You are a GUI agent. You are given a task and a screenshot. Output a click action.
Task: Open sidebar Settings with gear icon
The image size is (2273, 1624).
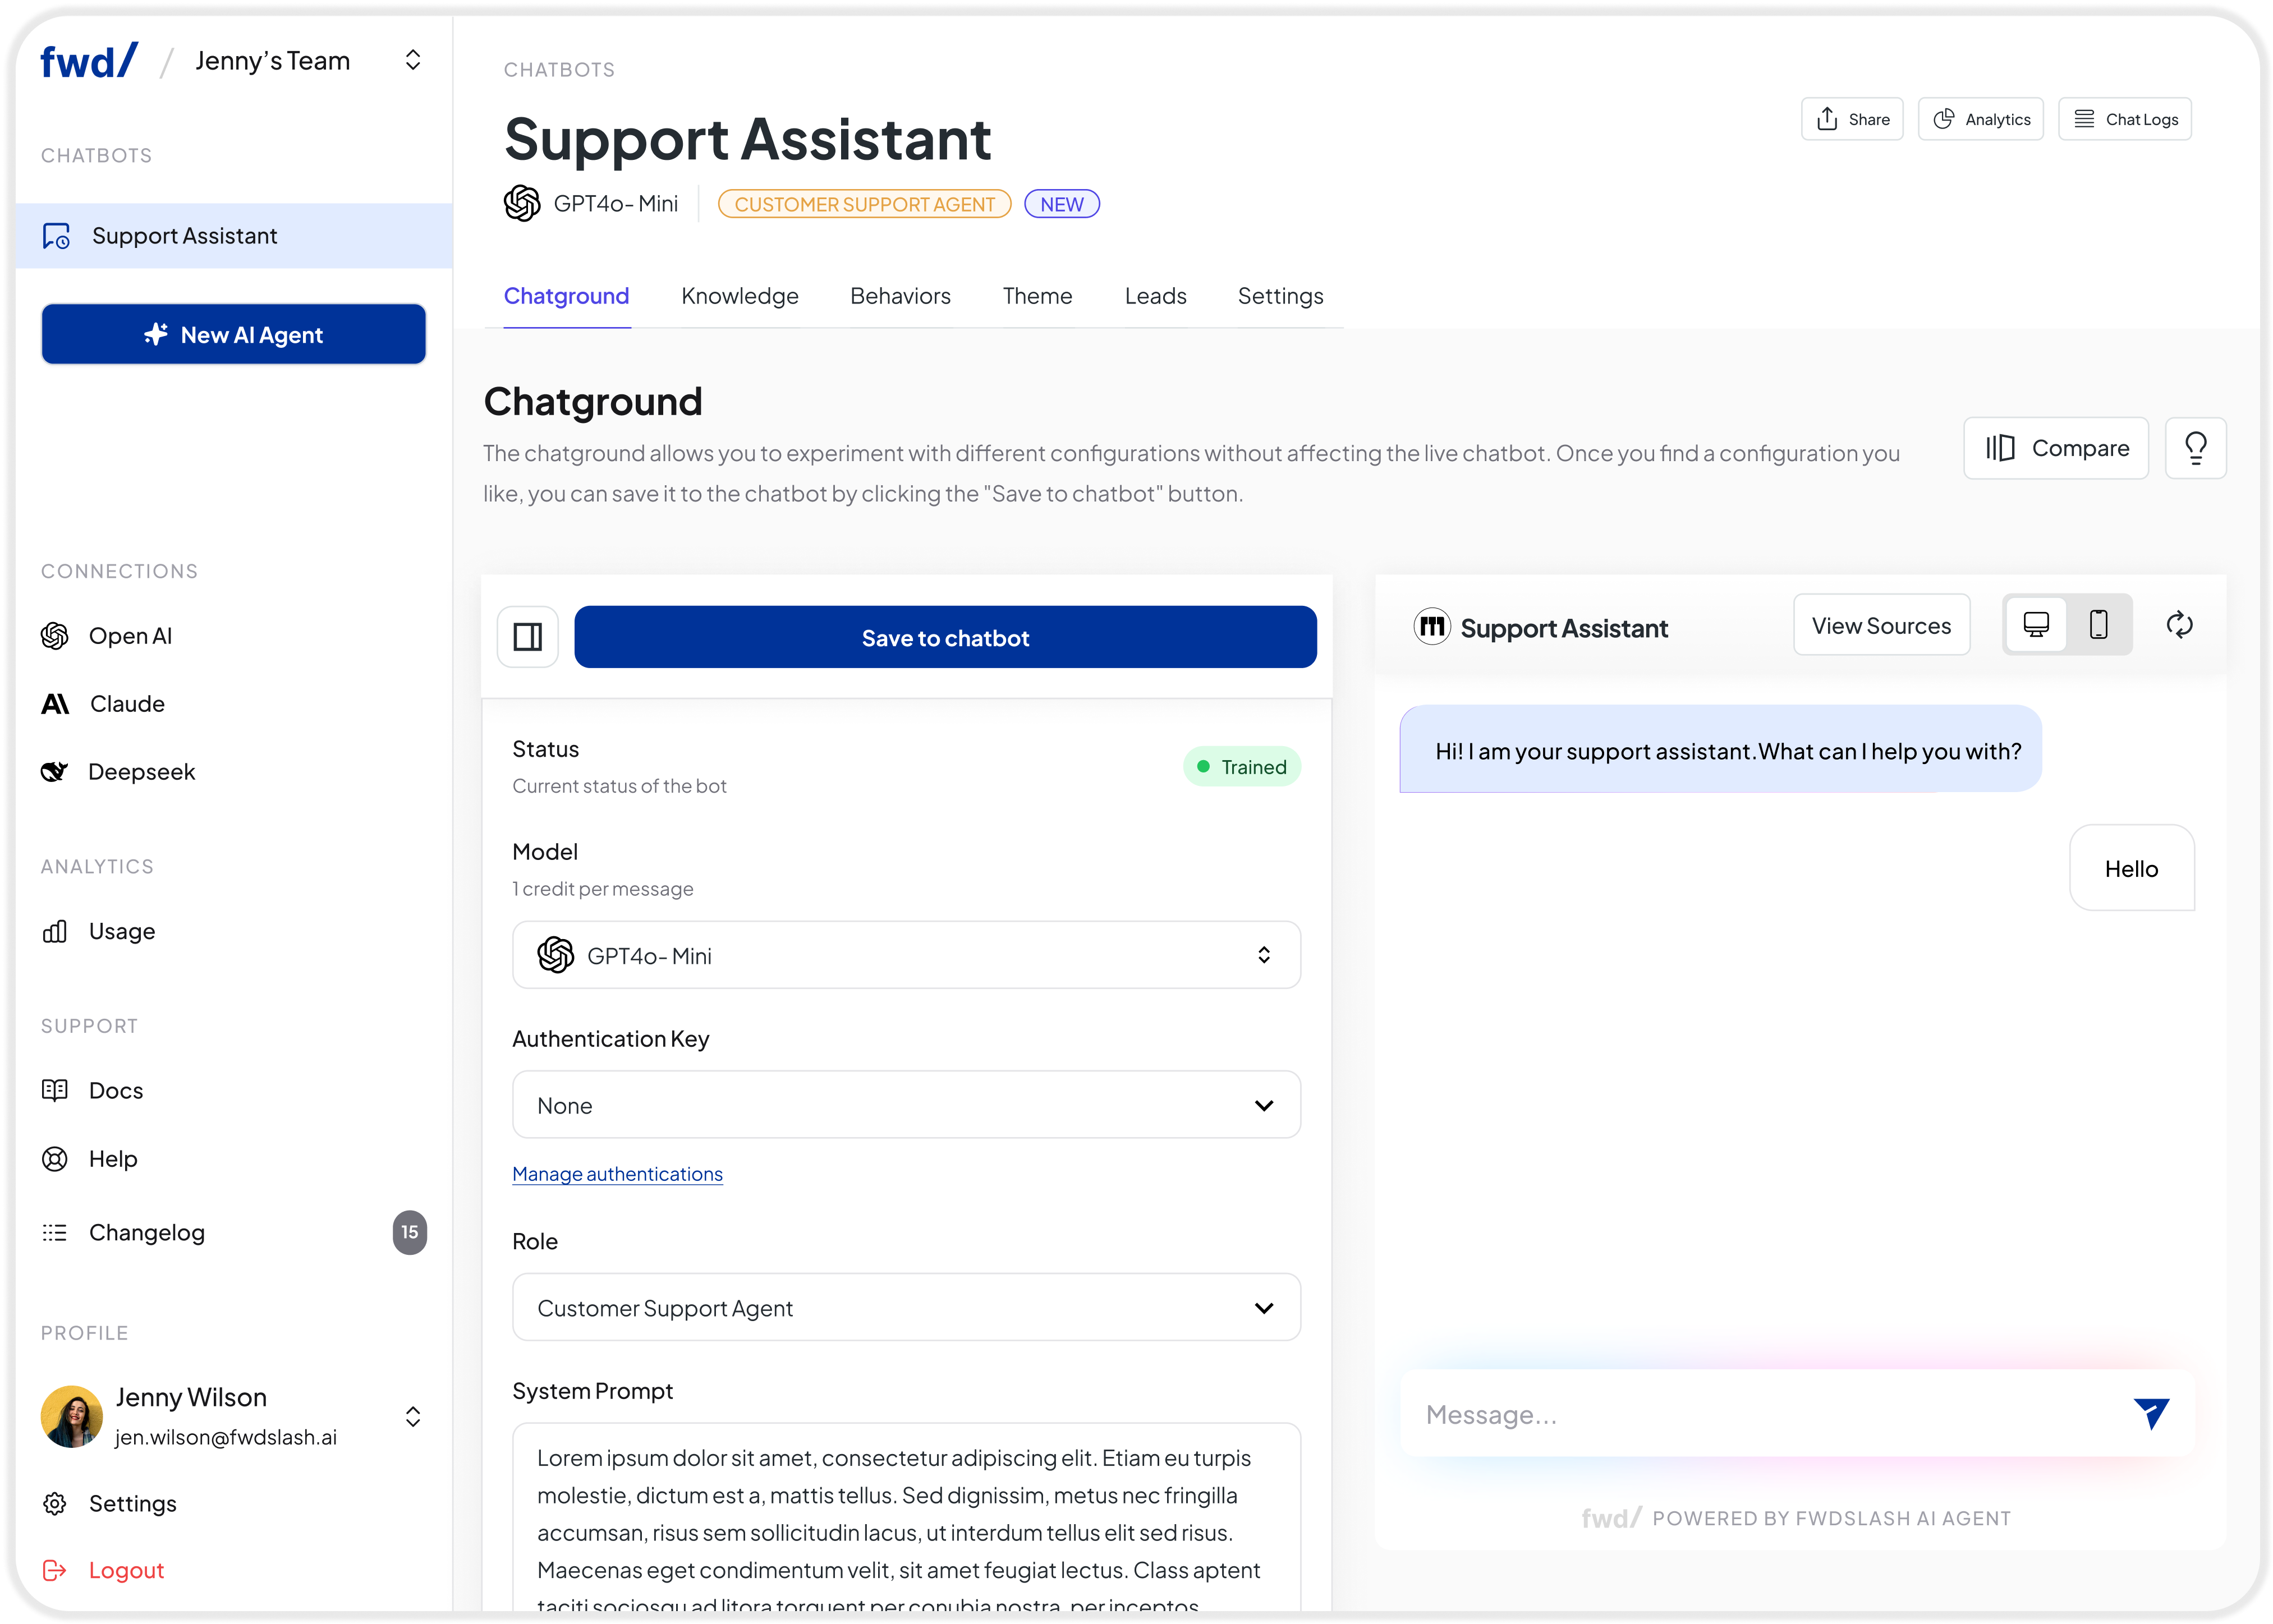coord(109,1503)
